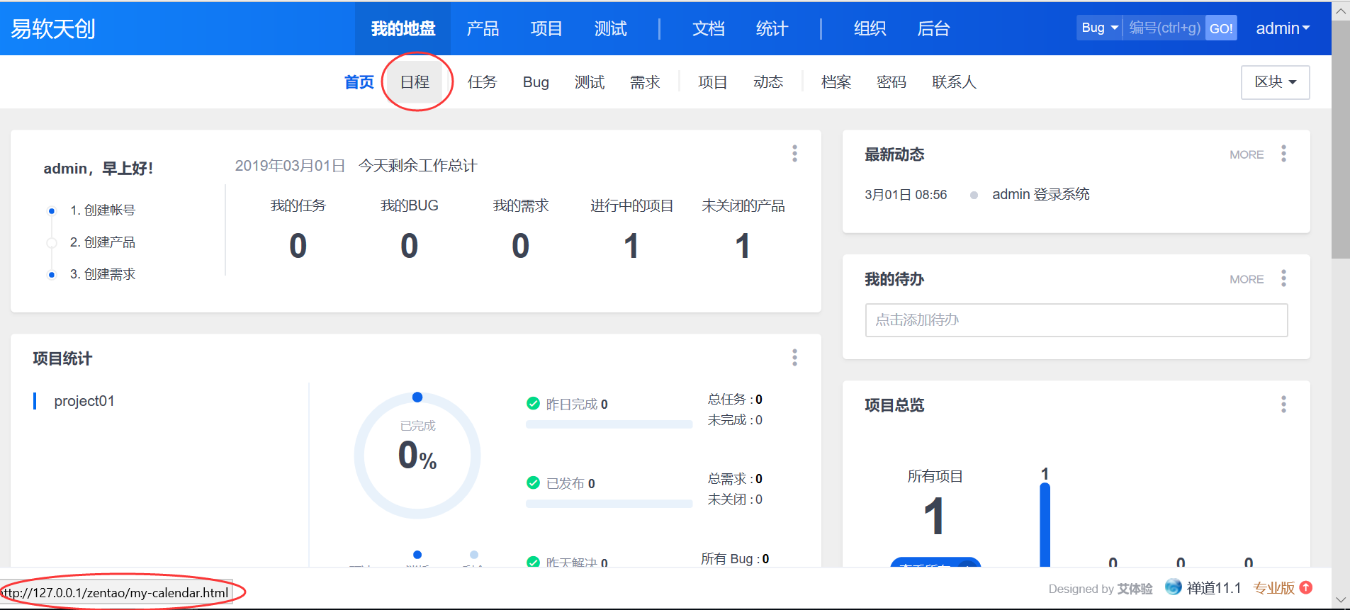Open the 产品 main menu
The height and width of the screenshot is (610, 1350).
click(483, 28)
